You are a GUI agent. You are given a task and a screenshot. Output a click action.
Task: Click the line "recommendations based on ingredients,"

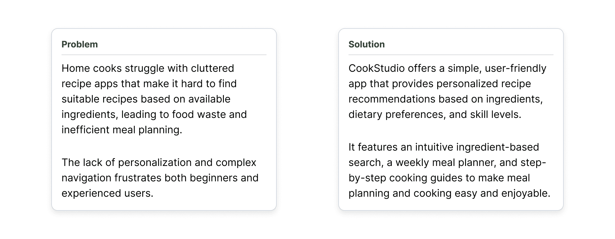(x=446, y=99)
